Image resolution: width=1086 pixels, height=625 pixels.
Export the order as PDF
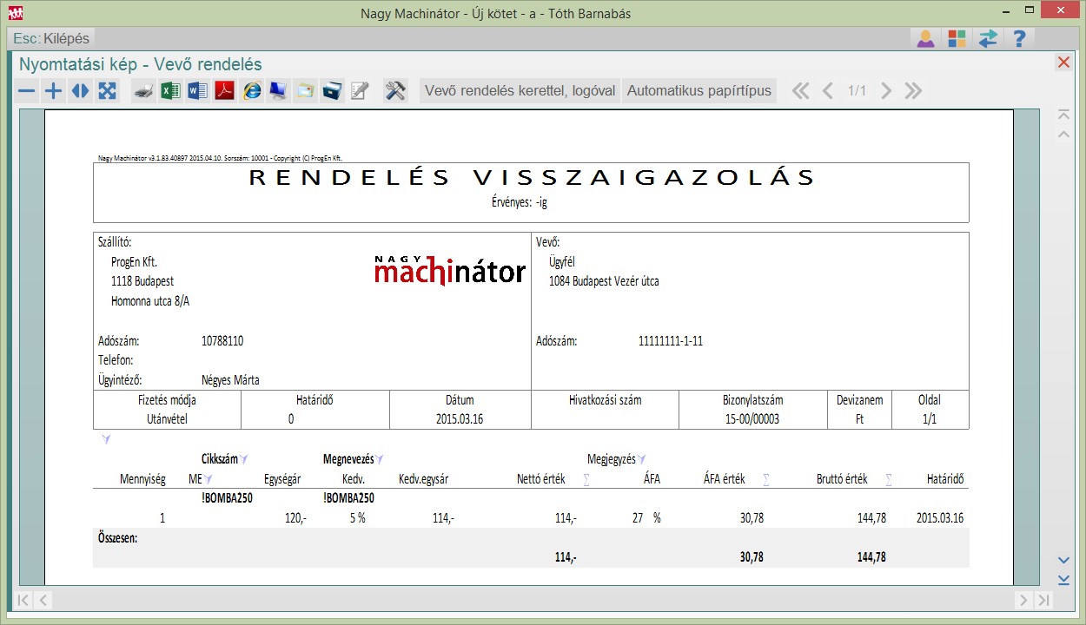pos(225,91)
